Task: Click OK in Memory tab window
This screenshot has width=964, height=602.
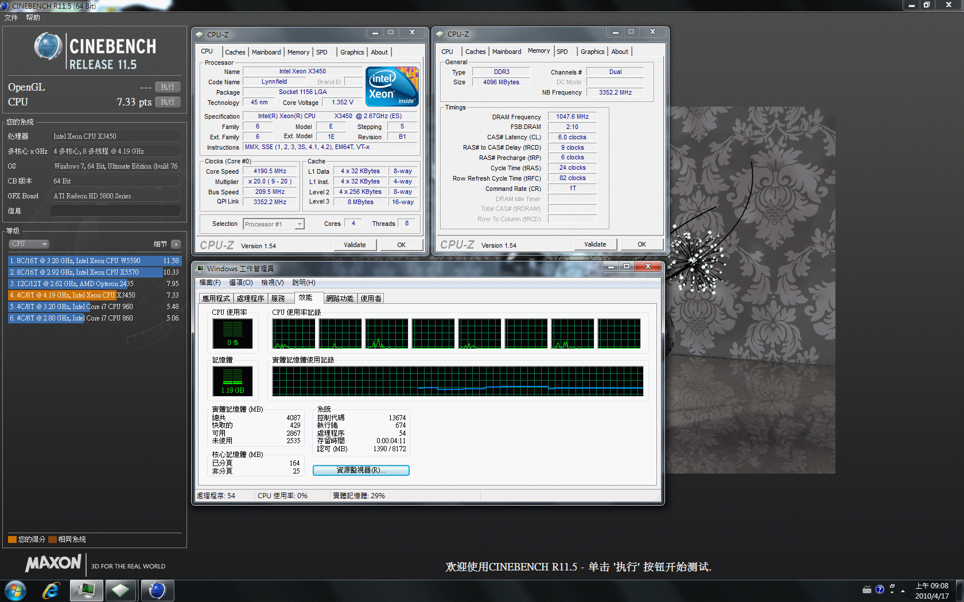Action: (642, 244)
